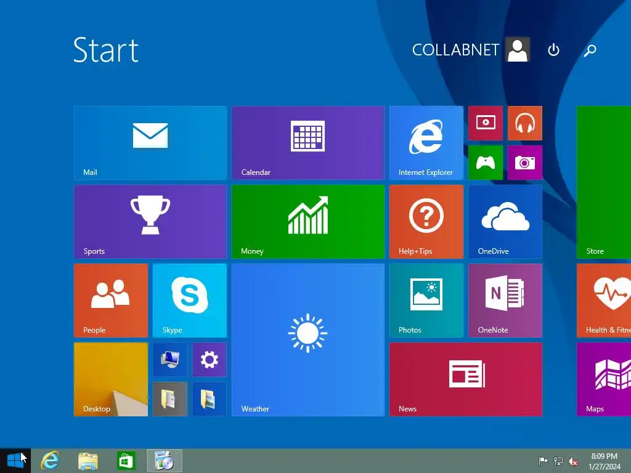Open the Sports tile
The height and width of the screenshot is (473, 631).
click(150, 221)
